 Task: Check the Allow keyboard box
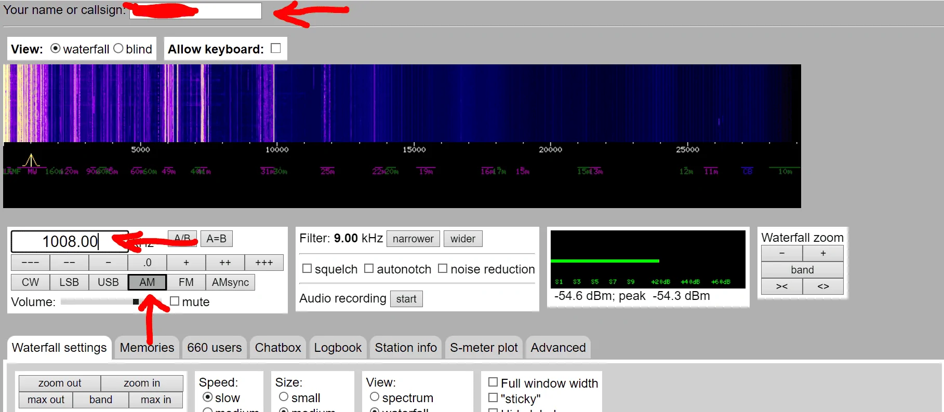(276, 48)
